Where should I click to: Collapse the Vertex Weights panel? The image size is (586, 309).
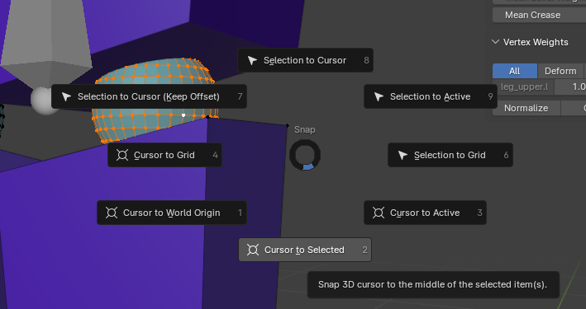coord(496,42)
